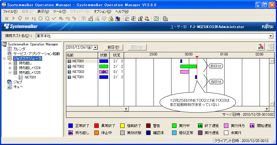Click the red current-time marker triangle
The image size is (277, 145).
(197, 57)
